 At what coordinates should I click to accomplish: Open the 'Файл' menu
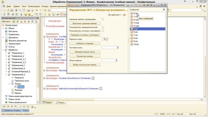click(x=9, y=6)
